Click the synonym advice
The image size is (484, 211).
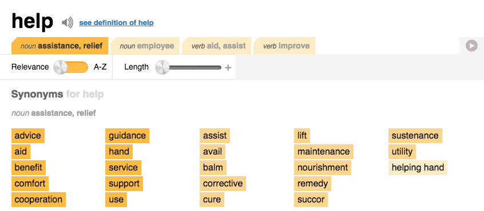click(28, 136)
